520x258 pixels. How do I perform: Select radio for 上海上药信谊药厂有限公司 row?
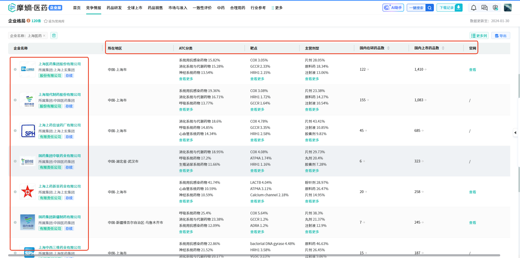point(15,130)
